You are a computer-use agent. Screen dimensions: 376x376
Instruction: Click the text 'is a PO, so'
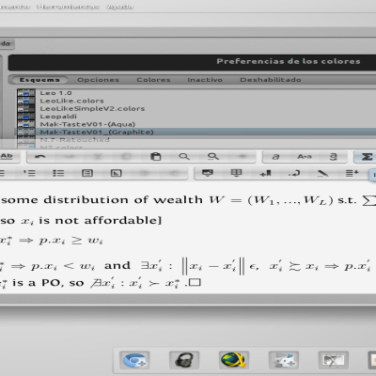tap(48, 283)
